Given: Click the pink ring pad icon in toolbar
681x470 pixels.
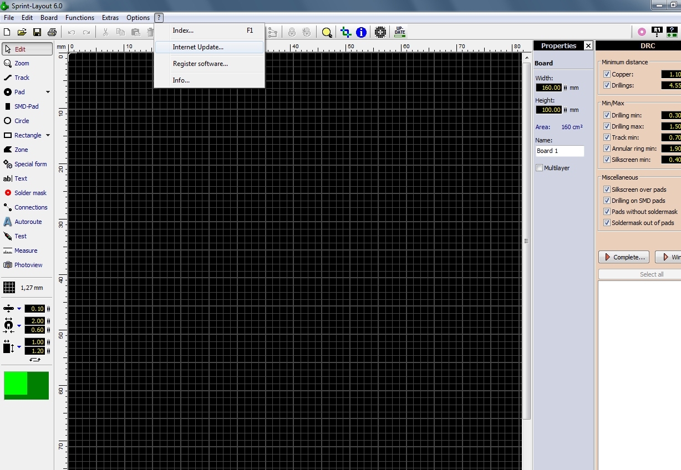Looking at the screenshot, I should click(642, 32).
